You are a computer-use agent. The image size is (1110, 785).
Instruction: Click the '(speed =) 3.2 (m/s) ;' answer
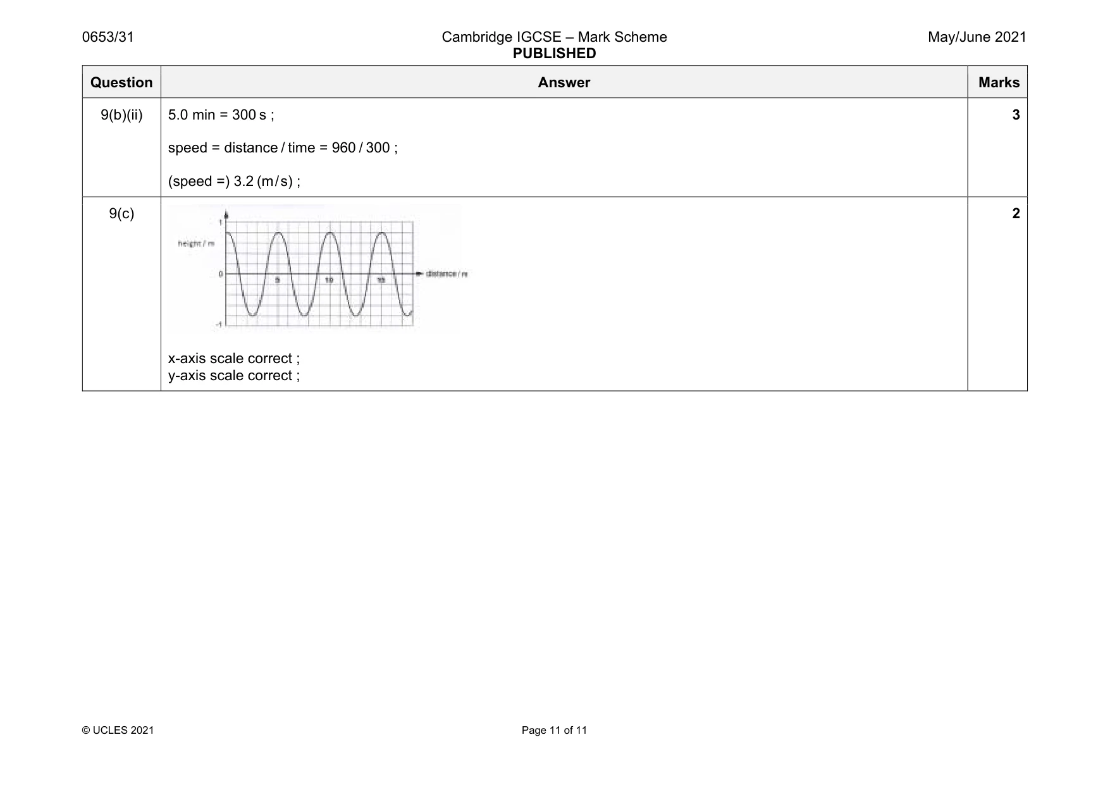click(234, 182)
